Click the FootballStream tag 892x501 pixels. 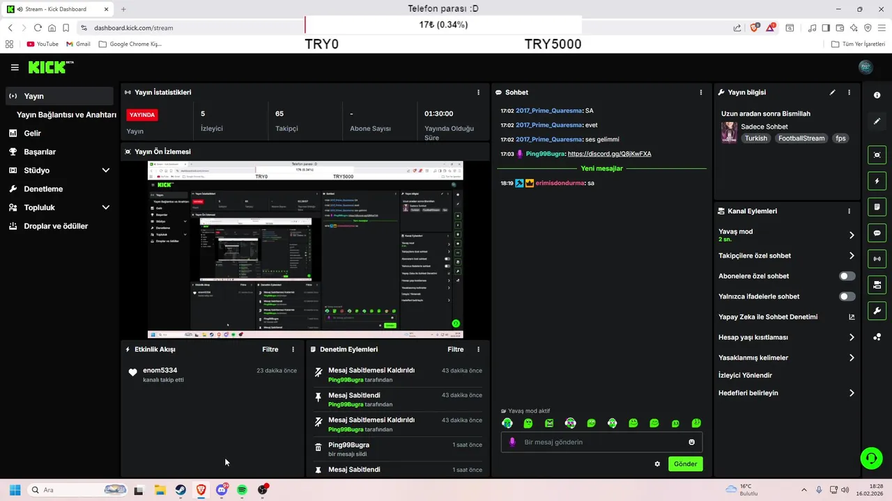(801, 138)
